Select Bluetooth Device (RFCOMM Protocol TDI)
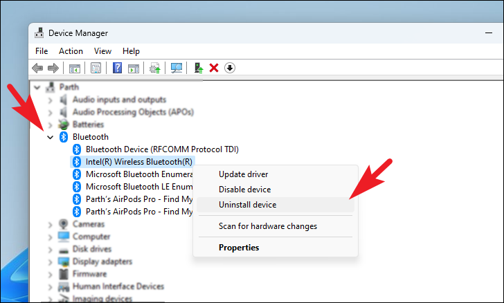Screen dimensions: 504x303 click(162, 149)
